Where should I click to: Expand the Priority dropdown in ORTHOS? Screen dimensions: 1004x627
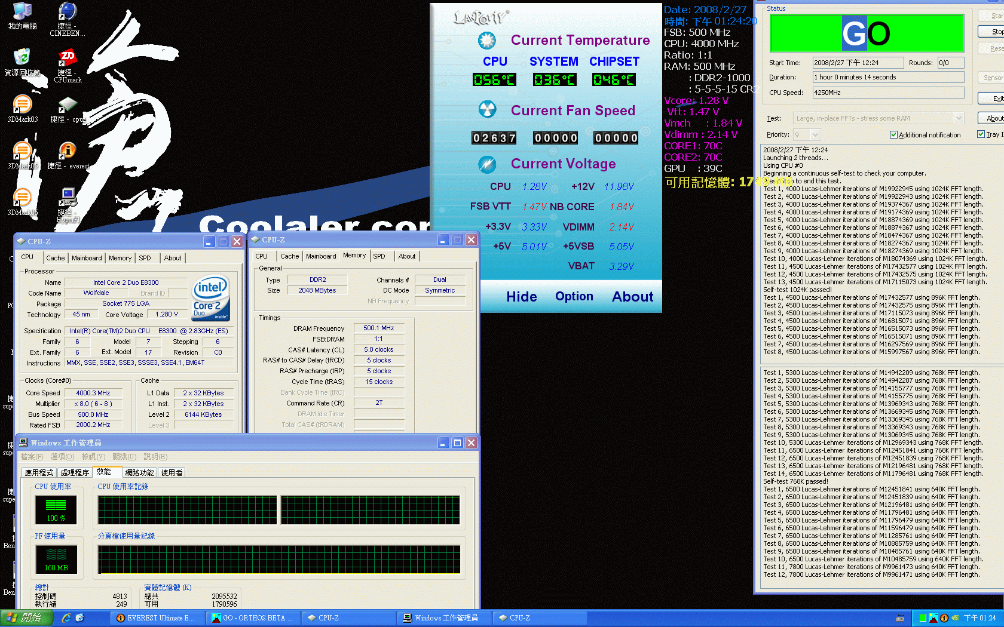815,135
